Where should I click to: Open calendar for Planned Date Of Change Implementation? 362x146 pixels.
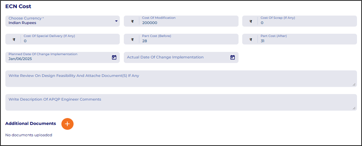click(114, 57)
